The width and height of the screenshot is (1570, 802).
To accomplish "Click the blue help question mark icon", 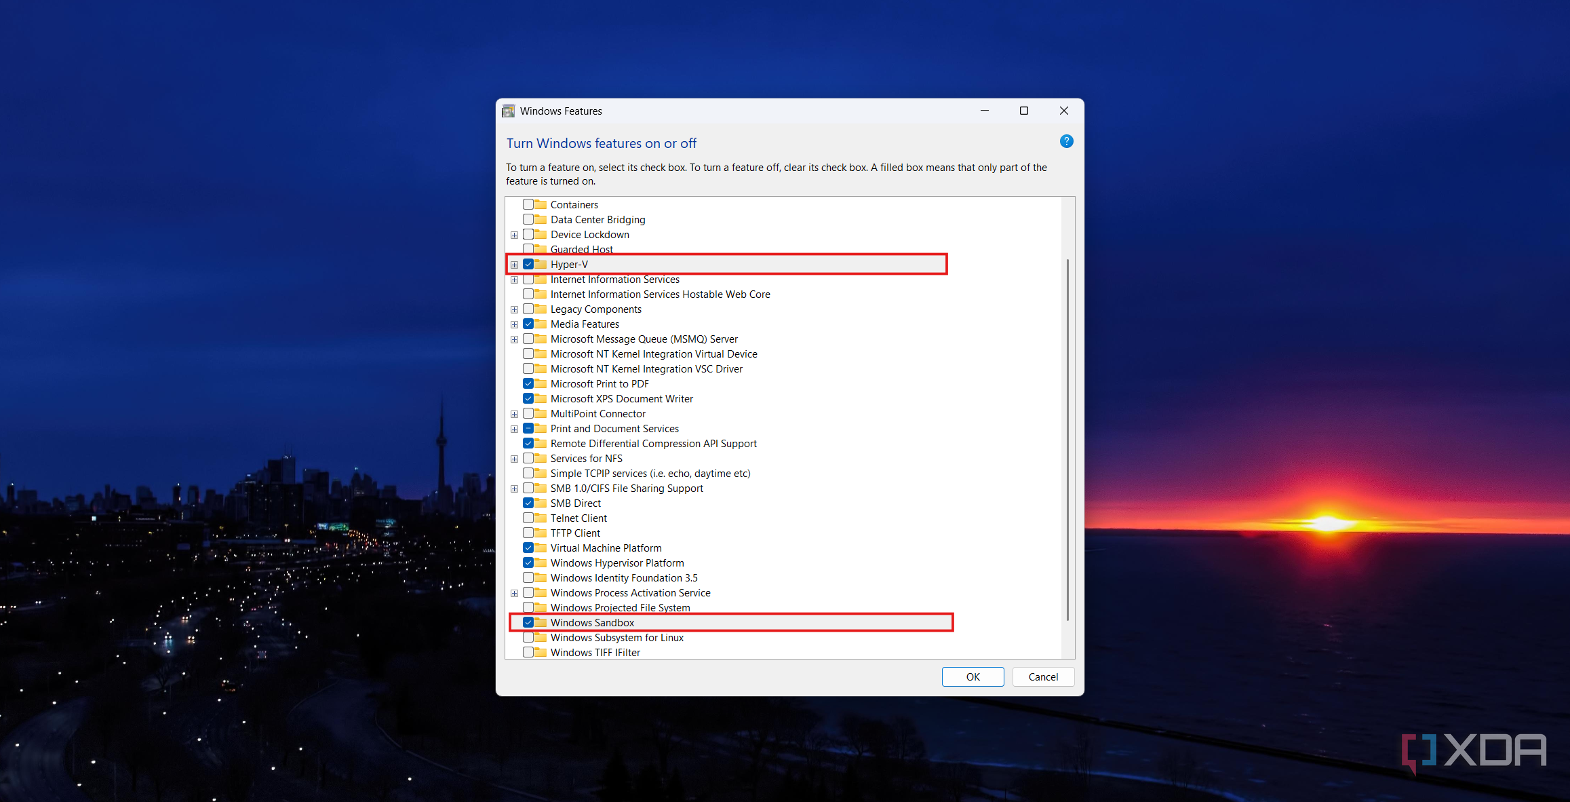I will click(x=1066, y=141).
